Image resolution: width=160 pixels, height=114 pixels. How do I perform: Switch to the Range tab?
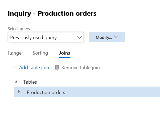click(x=15, y=53)
